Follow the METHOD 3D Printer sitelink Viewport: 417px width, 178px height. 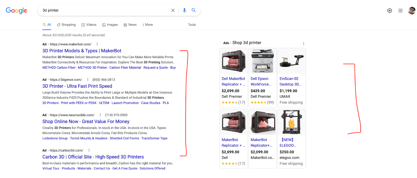[93, 68]
